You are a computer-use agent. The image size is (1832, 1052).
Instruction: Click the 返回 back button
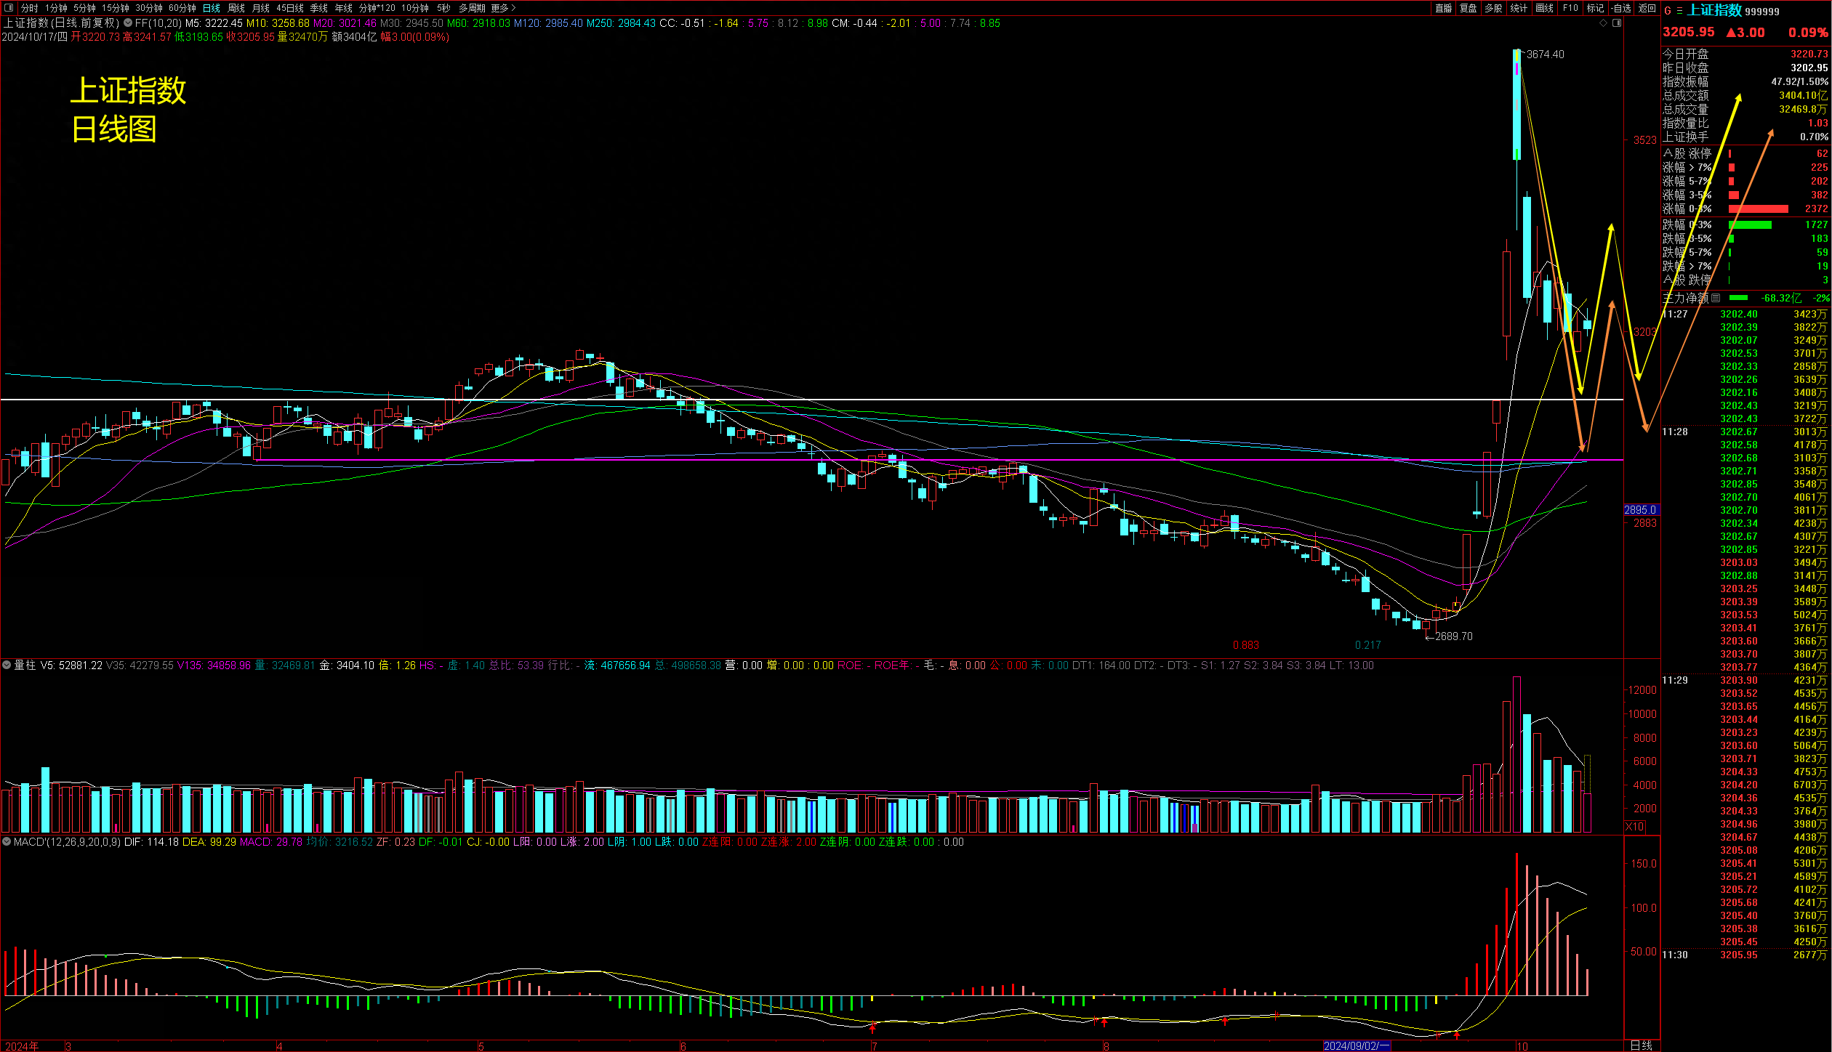tap(1647, 8)
